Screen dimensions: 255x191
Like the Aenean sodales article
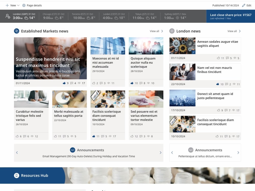click(x=219, y=58)
